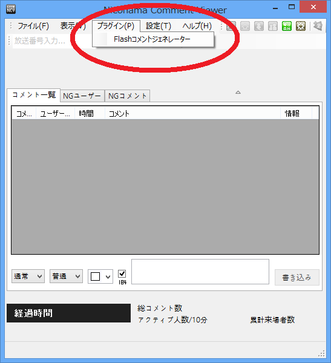Image resolution: width=331 pixels, height=363 pixels.
Task: Open the 普通 size dropdown
Action: 66,276
